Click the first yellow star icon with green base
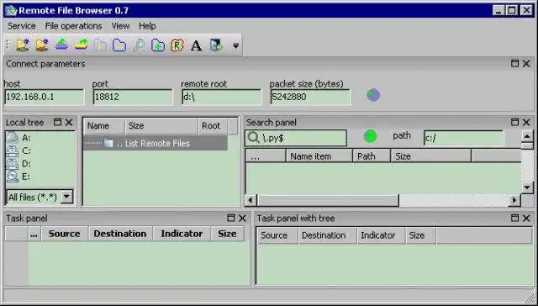 (23, 45)
